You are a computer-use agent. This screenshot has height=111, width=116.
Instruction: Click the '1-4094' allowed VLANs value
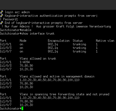(25, 62)
